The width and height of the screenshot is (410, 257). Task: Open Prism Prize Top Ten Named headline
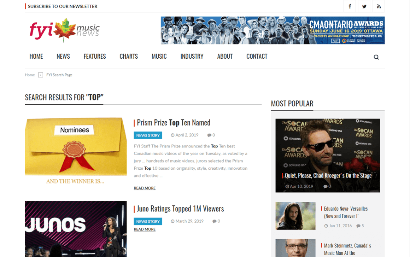[x=174, y=123]
